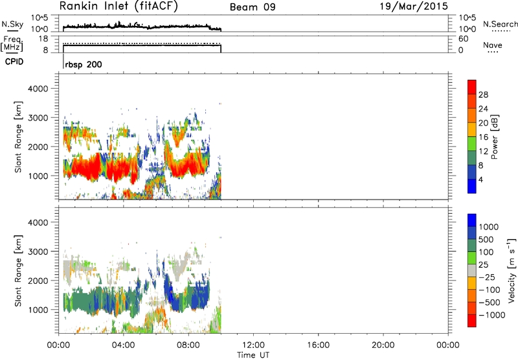The image size is (518, 359).
Task: Click the "Rankin Inlet (fitACF)" plot title
Action: coord(118,6)
